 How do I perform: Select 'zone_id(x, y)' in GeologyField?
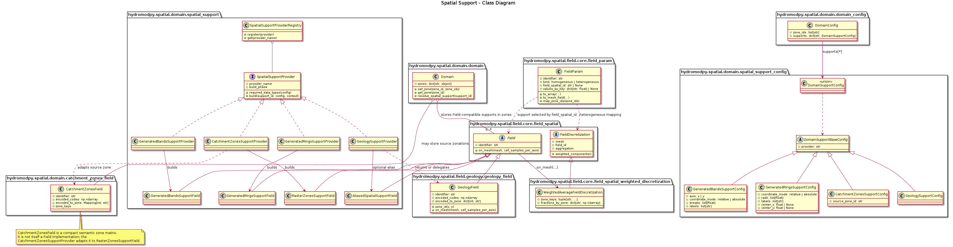(x=445, y=207)
